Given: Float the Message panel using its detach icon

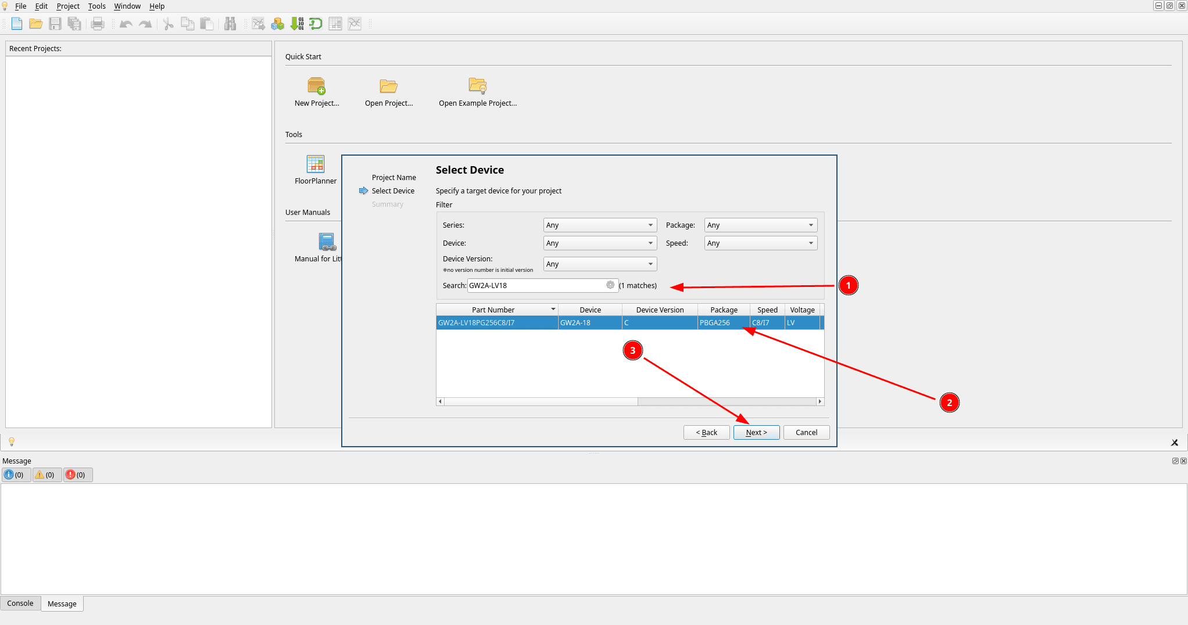Looking at the screenshot, I should 1175,461.
